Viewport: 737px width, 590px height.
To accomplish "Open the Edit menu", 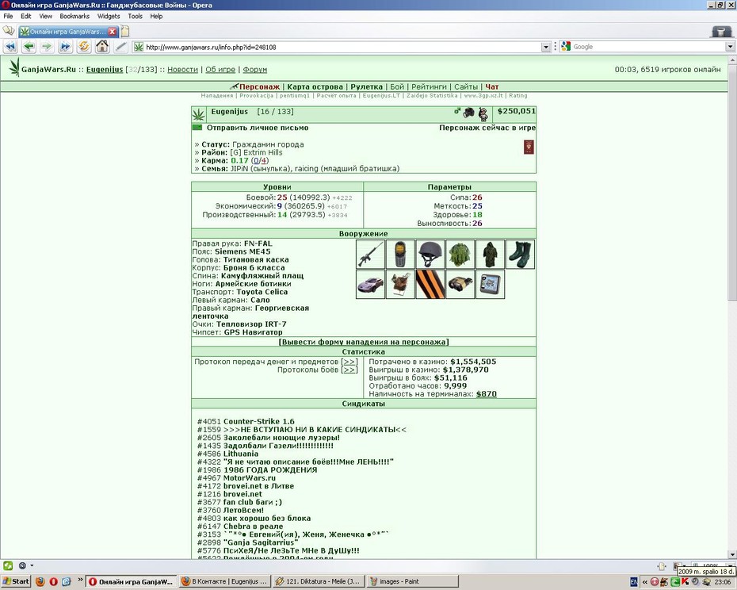I will pyautogui.click(x=26, y=16).
